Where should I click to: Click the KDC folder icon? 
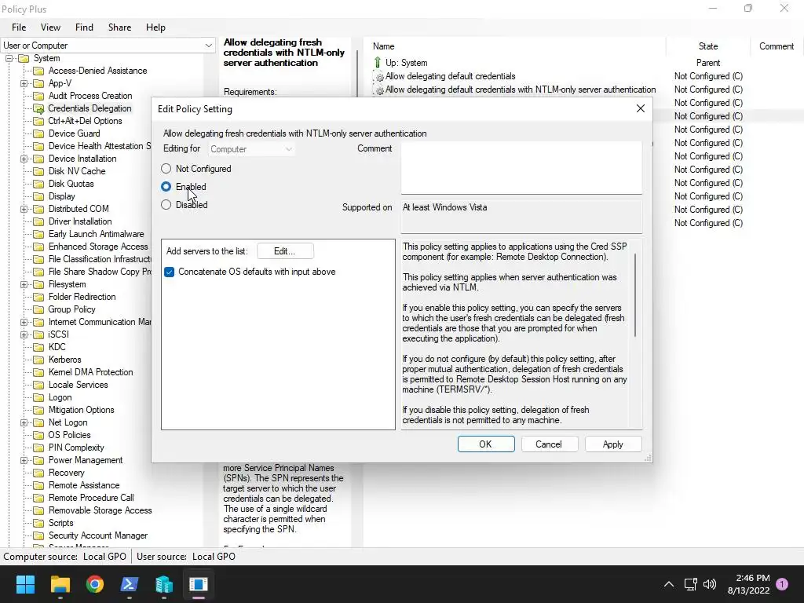click(38, 347)
